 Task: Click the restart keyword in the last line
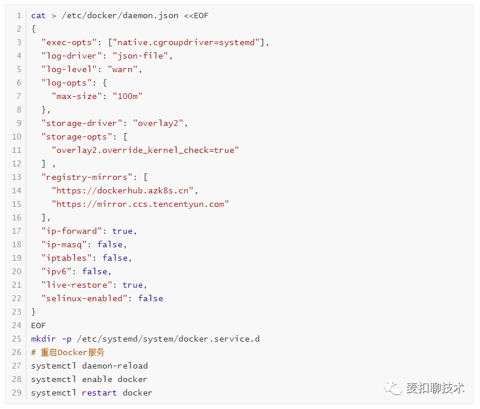100,393
